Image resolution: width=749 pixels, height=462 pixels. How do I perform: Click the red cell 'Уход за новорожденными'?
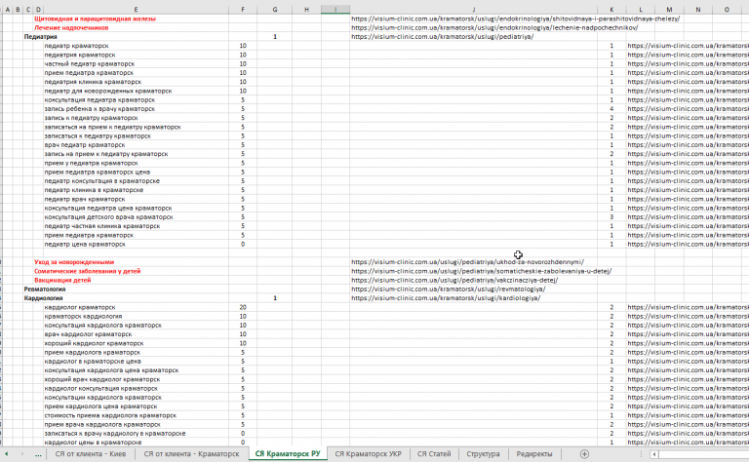(x=74, y=262)
